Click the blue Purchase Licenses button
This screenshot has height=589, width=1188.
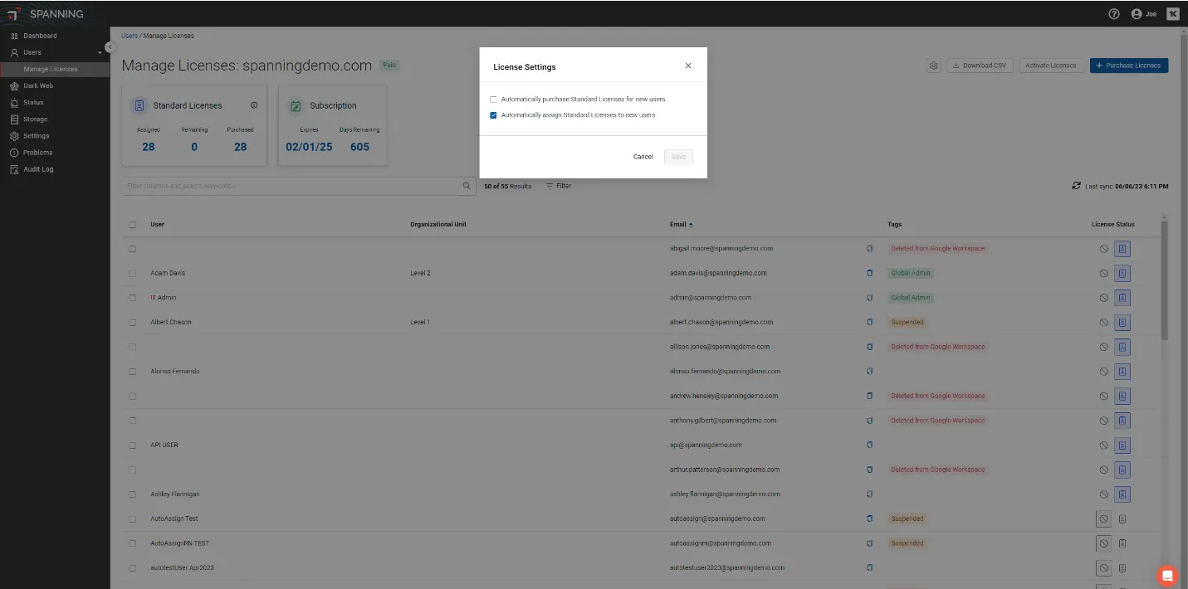point(1128,66)
